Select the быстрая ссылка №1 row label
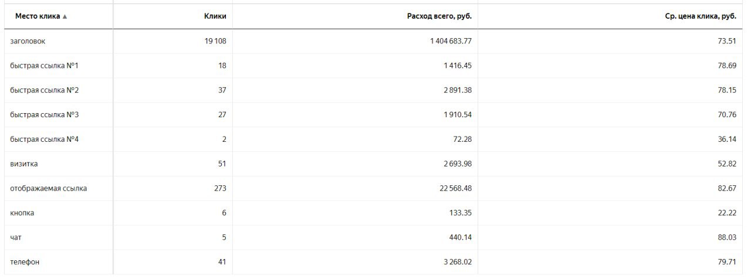The width and height of the screenshot is (751, 279). click(x=45, y=66)
